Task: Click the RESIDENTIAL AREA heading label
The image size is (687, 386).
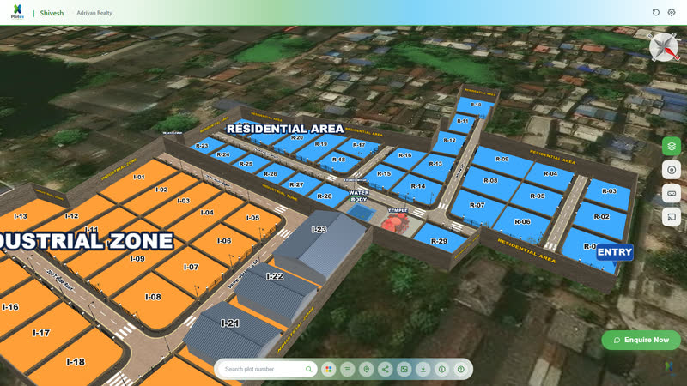Action: (x=285, y=130)
